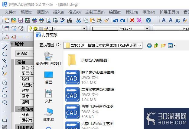Select file 六套-1.8米床工艺图

point(89,125)
